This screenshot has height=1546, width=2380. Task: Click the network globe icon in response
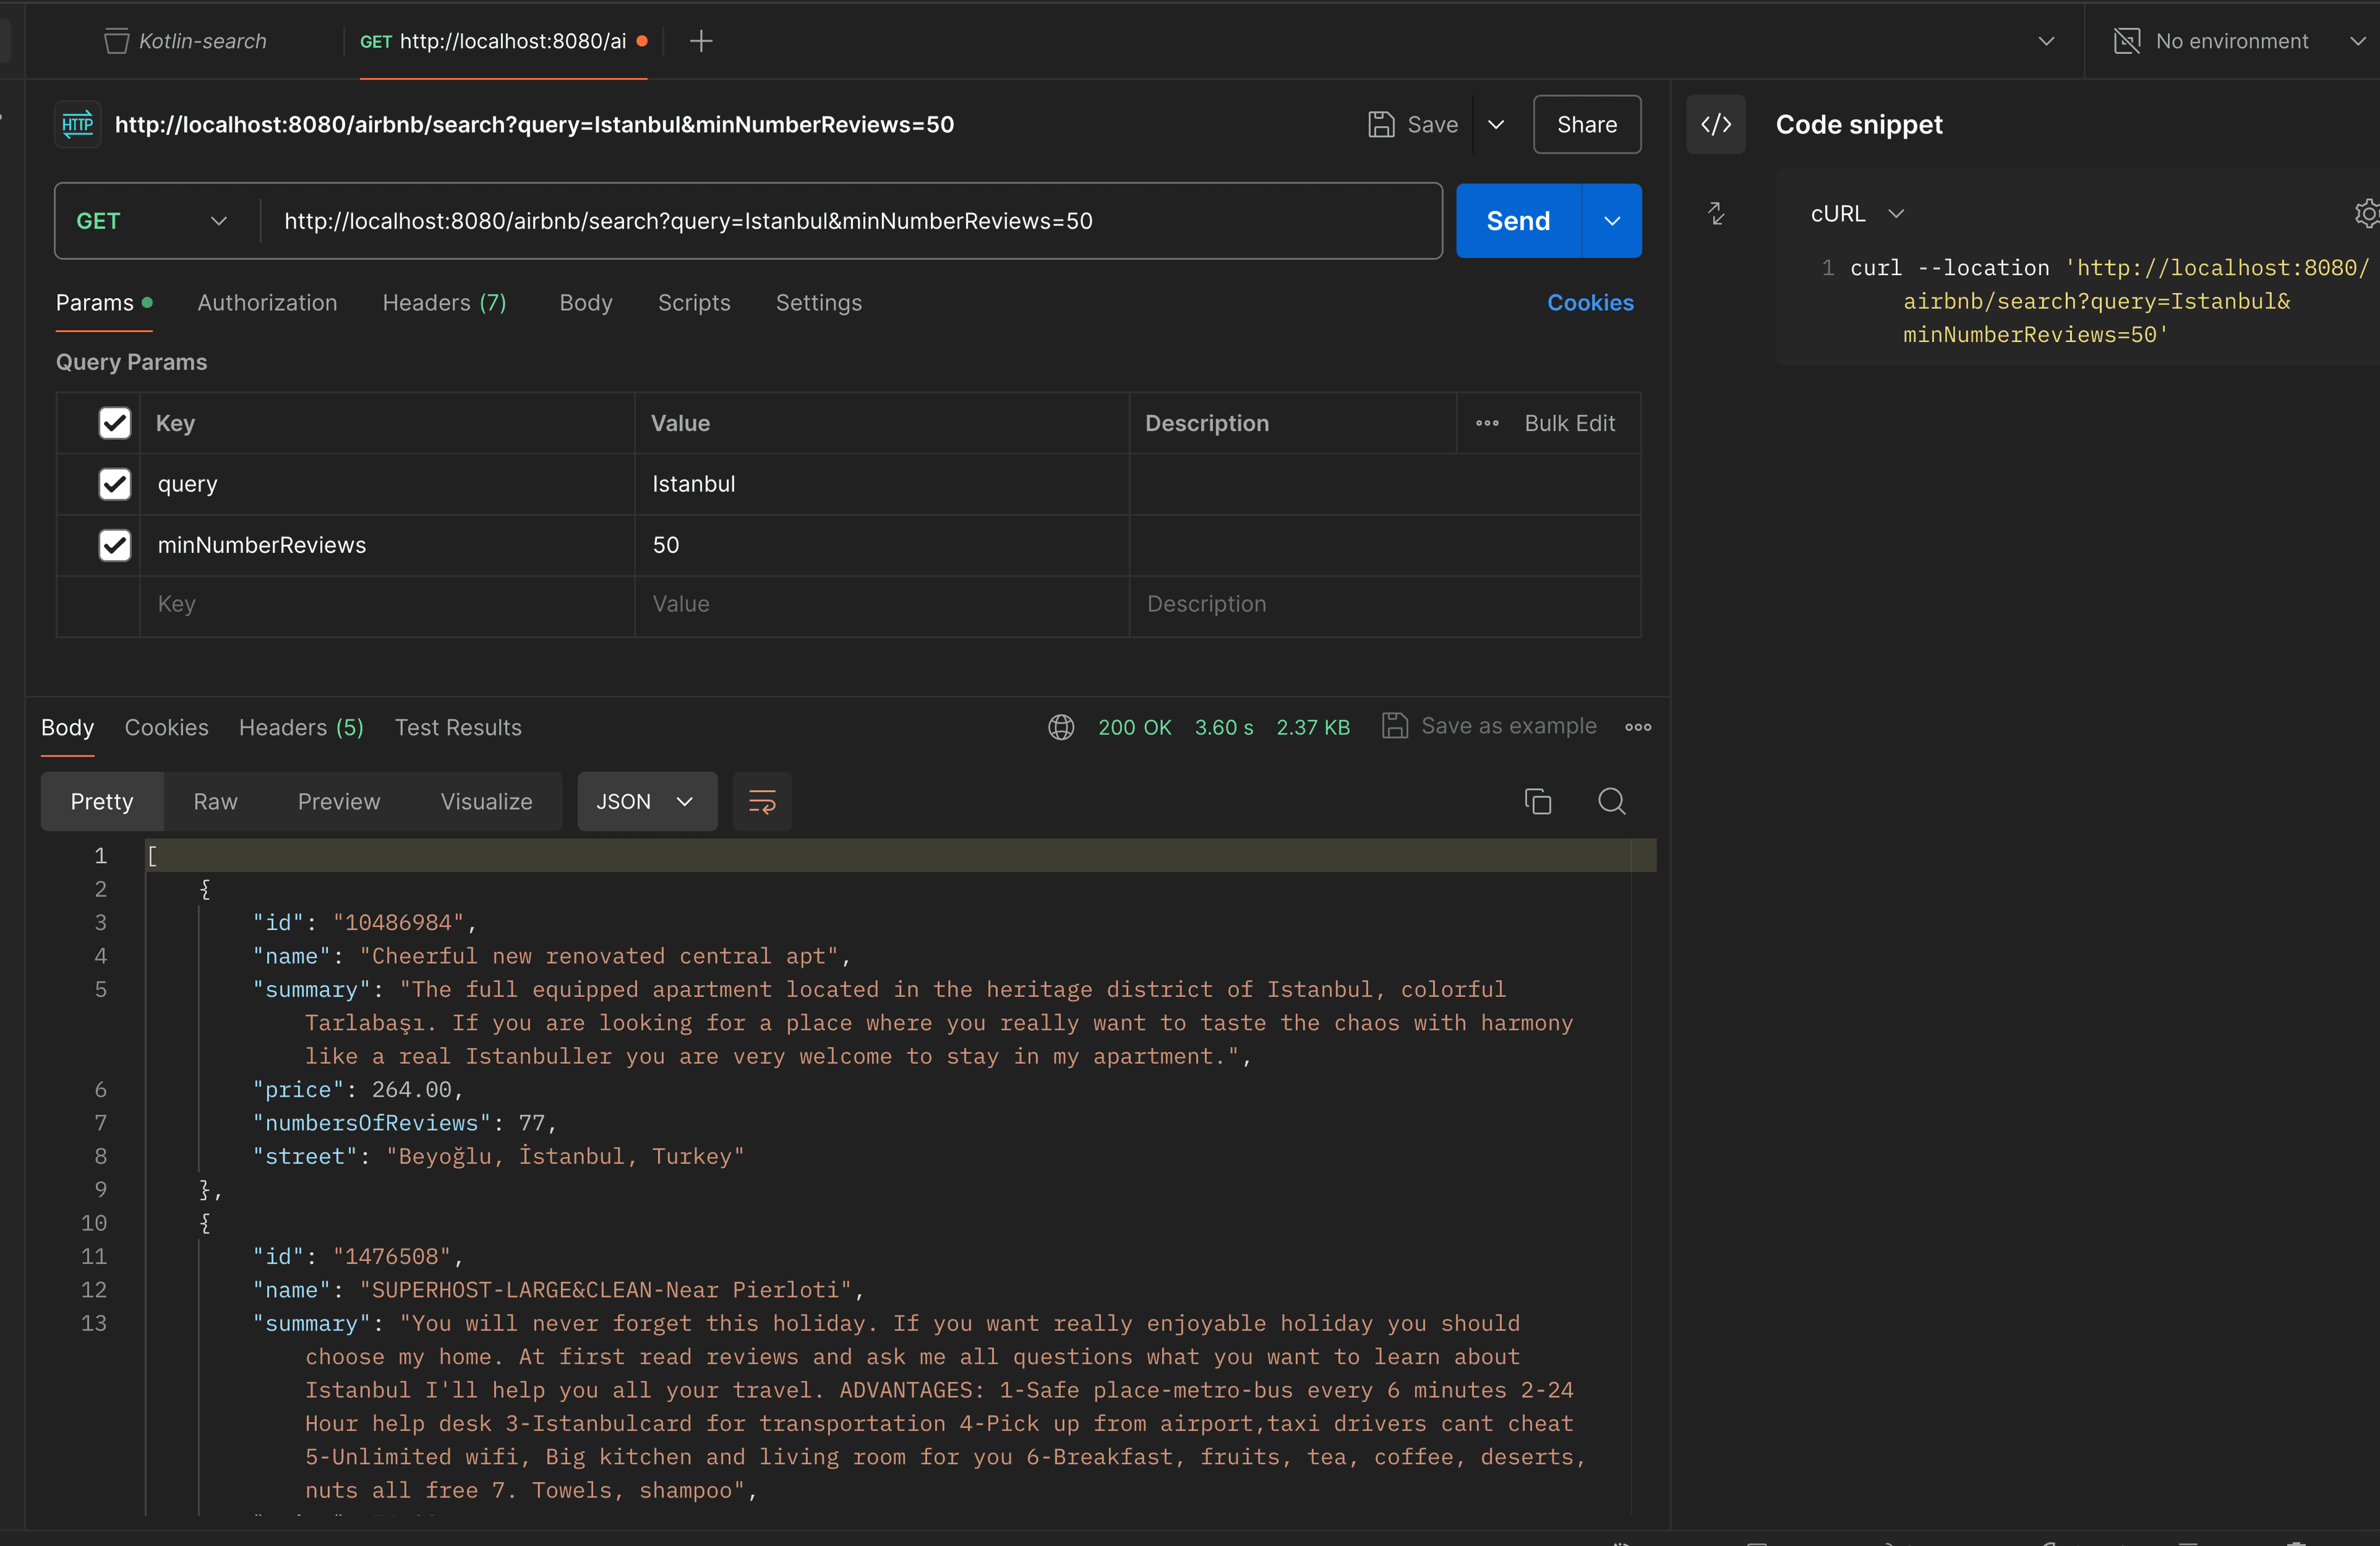1061,727
